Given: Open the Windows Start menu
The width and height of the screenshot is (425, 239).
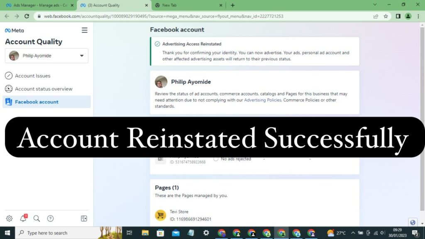Looking at the screenshot, I should 7,233.
